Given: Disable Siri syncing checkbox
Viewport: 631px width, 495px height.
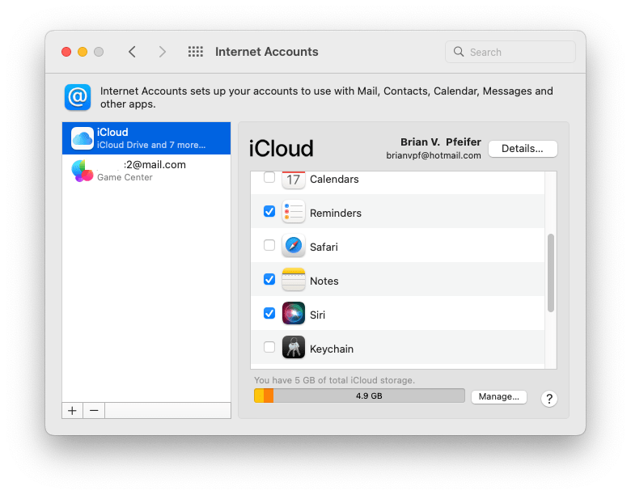Looking at the screenshot, I should [269, 314].
